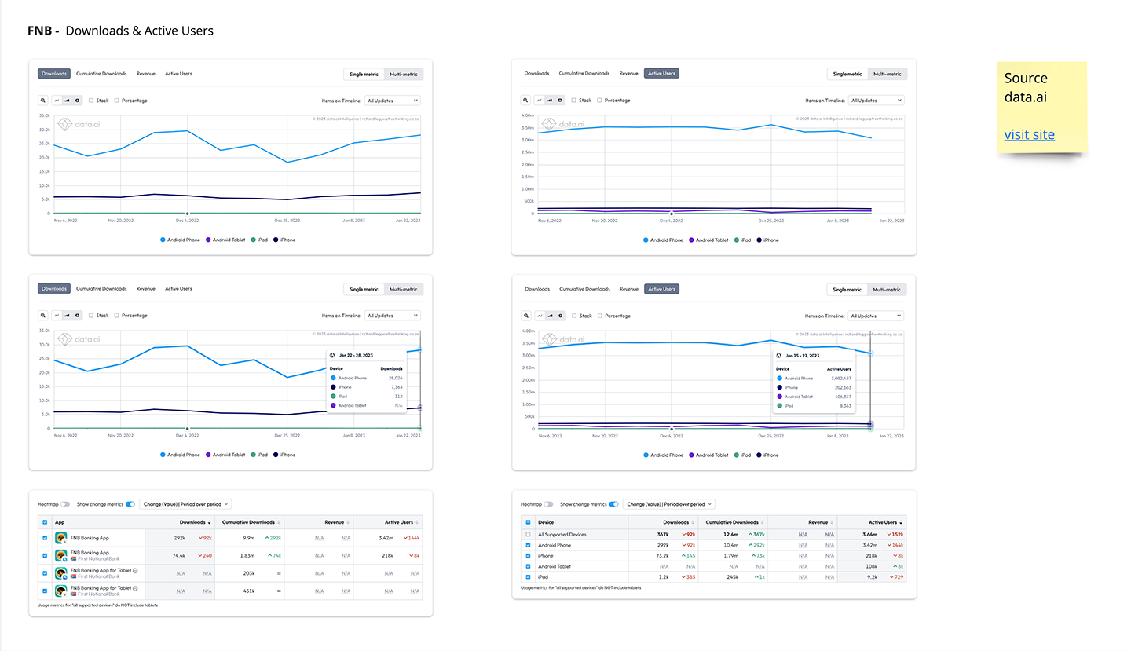
Task: Turn off Show change metrics above Device table
Action: click(x=613, y=504)
